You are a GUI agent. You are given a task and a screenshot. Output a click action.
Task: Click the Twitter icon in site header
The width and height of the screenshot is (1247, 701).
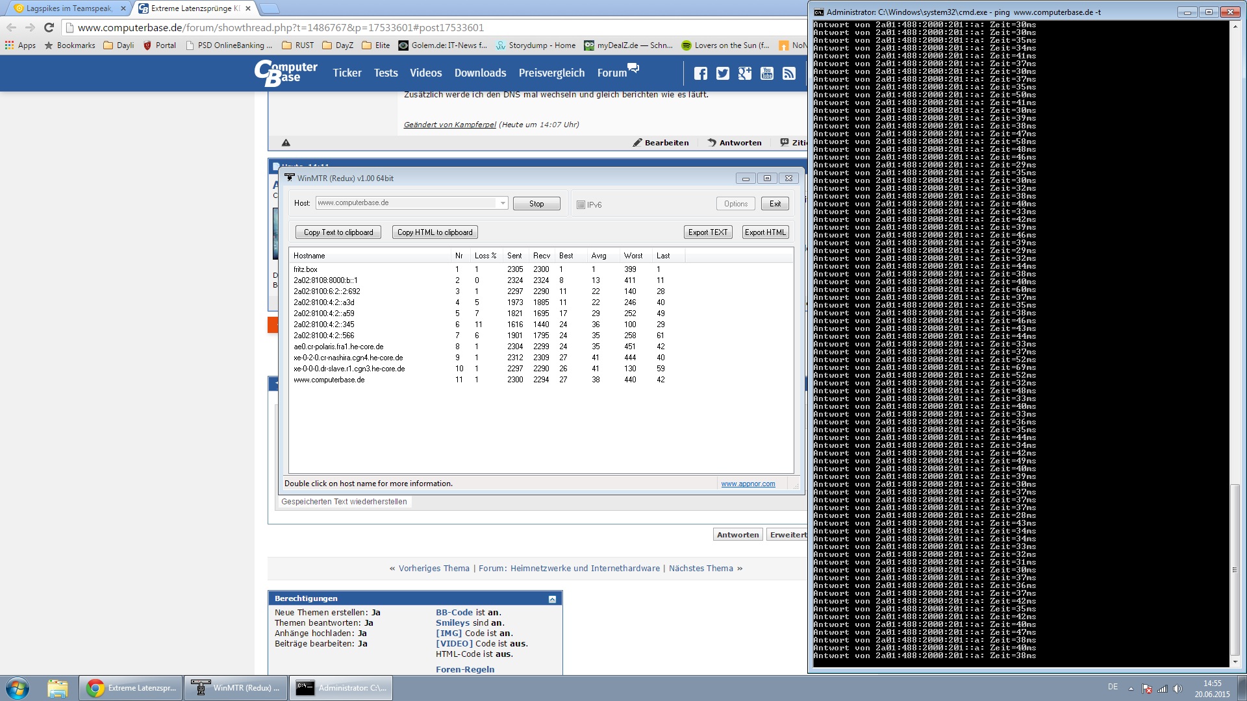point(722,73)
